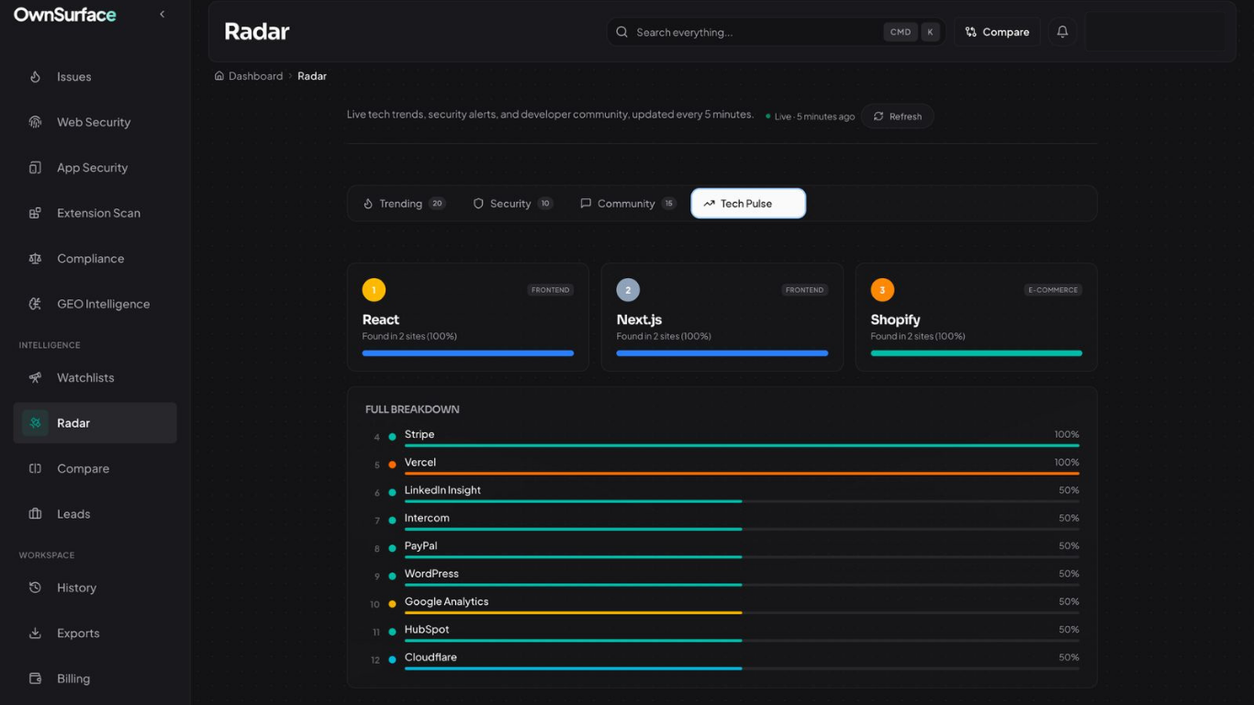Click the Google Analytics row label
This screenshot has height=705, width=1254.
pyautogui.click(x=446, y=602)
